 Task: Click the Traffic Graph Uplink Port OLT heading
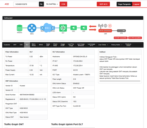click(67, 124)
